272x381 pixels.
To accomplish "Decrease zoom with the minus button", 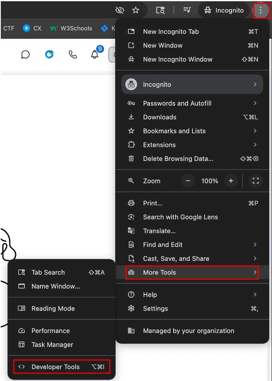I will click(x=188, y=181).
